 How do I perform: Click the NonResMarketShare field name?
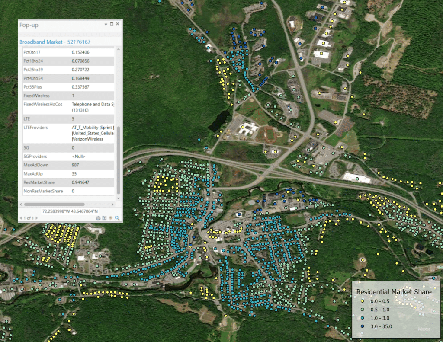(x=43, y=191)
